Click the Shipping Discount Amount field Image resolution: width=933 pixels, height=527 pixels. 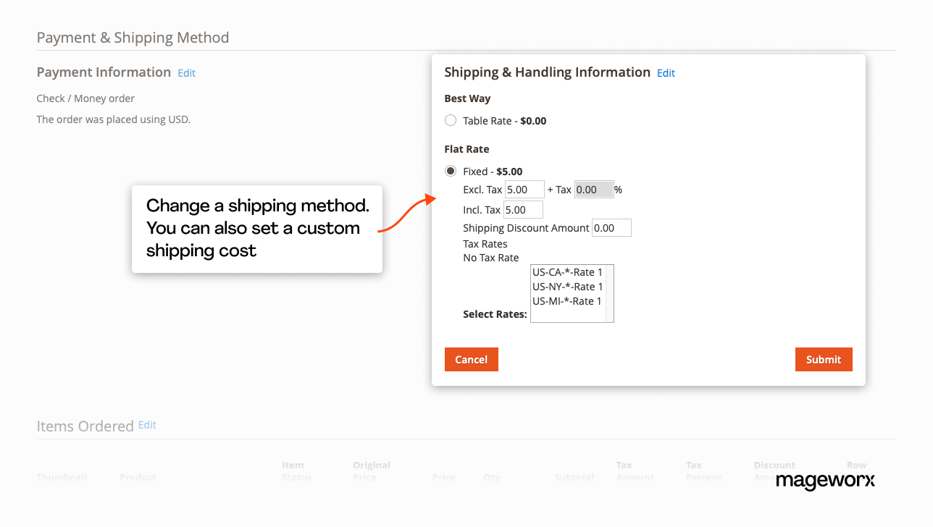(x=611, y=228)
